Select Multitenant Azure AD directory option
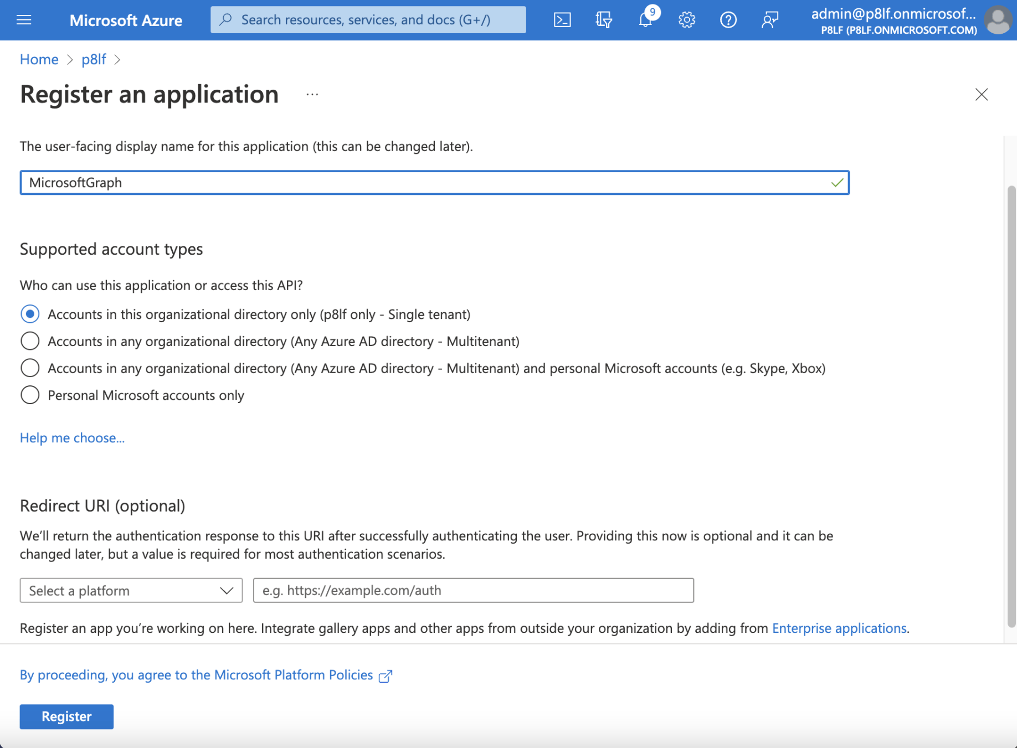 tap(30, 341)
